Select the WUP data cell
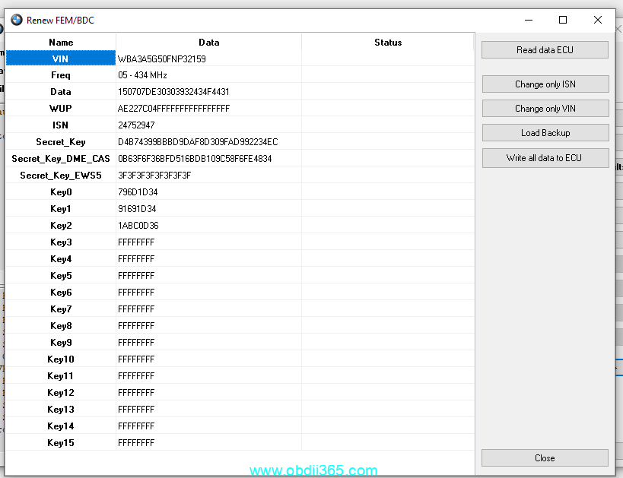This screenshot has height=478, width=623. (x=173, y=109)
